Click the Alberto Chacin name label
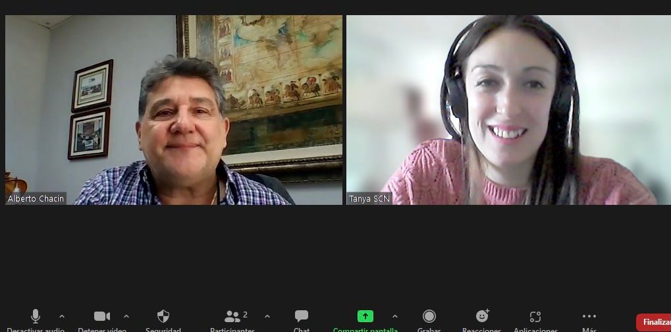The width and height of the screenshot is (671, 332). pyautogui.click(x=36, y=198)
